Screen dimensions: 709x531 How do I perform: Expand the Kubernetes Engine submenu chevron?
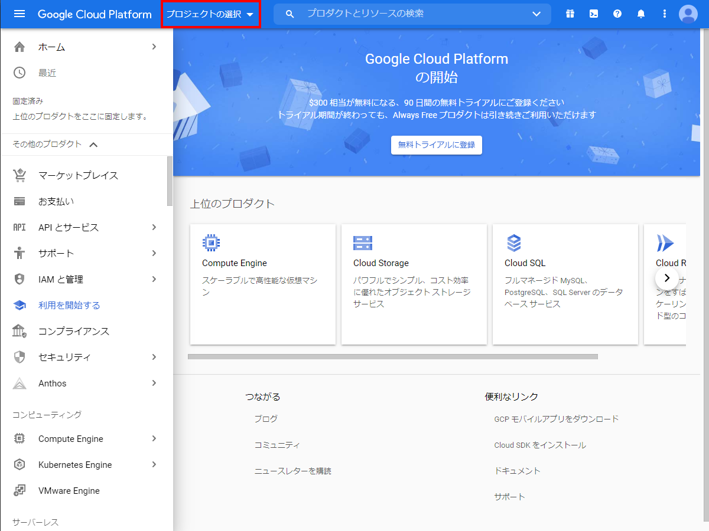coord(154,464)
